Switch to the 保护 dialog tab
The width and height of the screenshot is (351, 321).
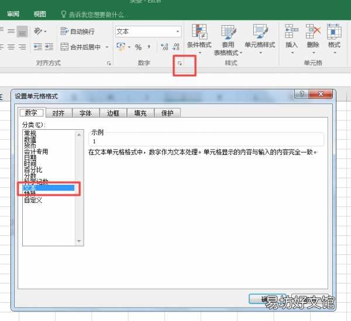pyautogui.click(x=167, y=113)
